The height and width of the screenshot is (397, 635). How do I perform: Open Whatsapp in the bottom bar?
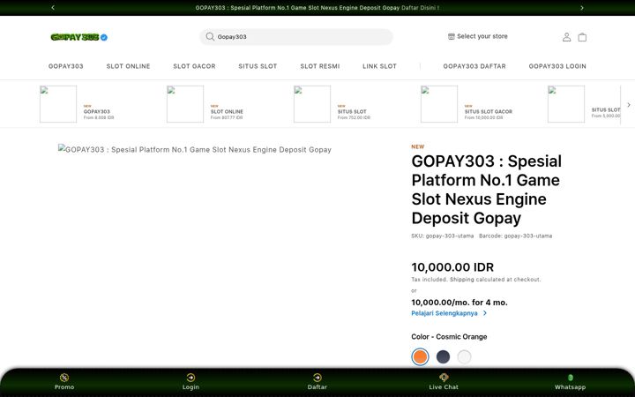pos(571,382)
